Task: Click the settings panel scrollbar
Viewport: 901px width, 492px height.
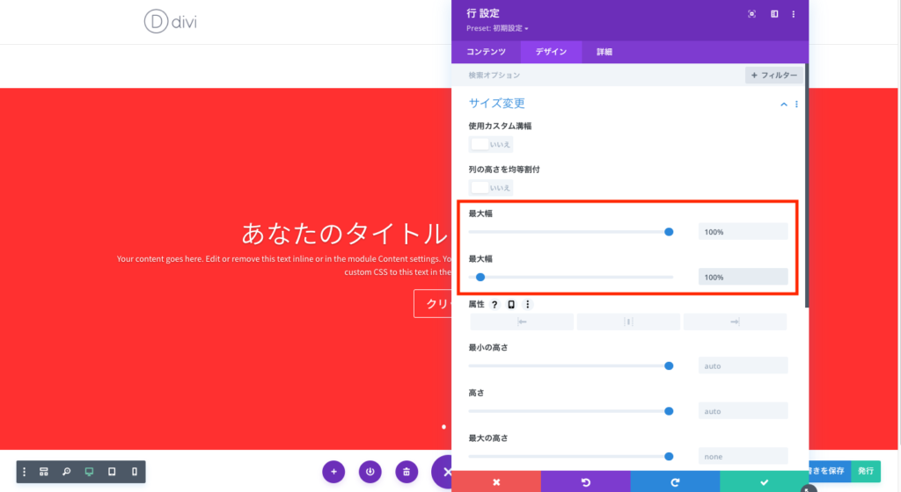Action: [x=806, y=185]
